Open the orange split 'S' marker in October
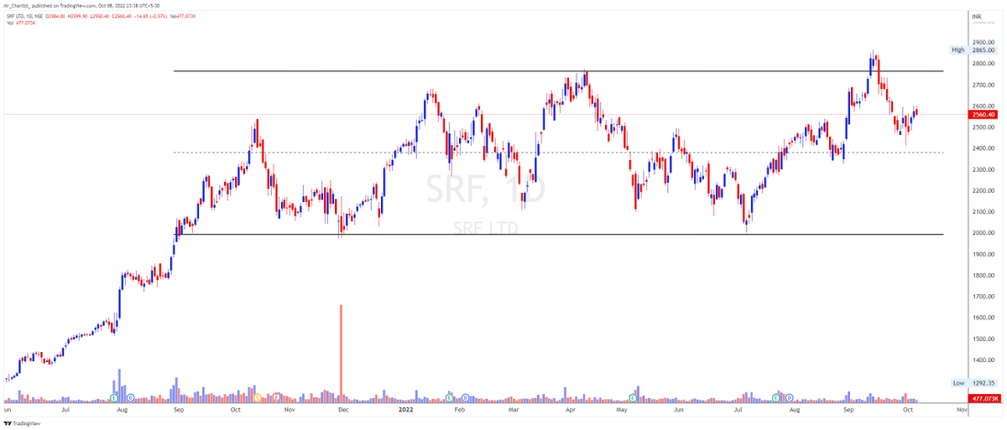The width and height of the screenshot is (1007, 430). pos(258,396)
